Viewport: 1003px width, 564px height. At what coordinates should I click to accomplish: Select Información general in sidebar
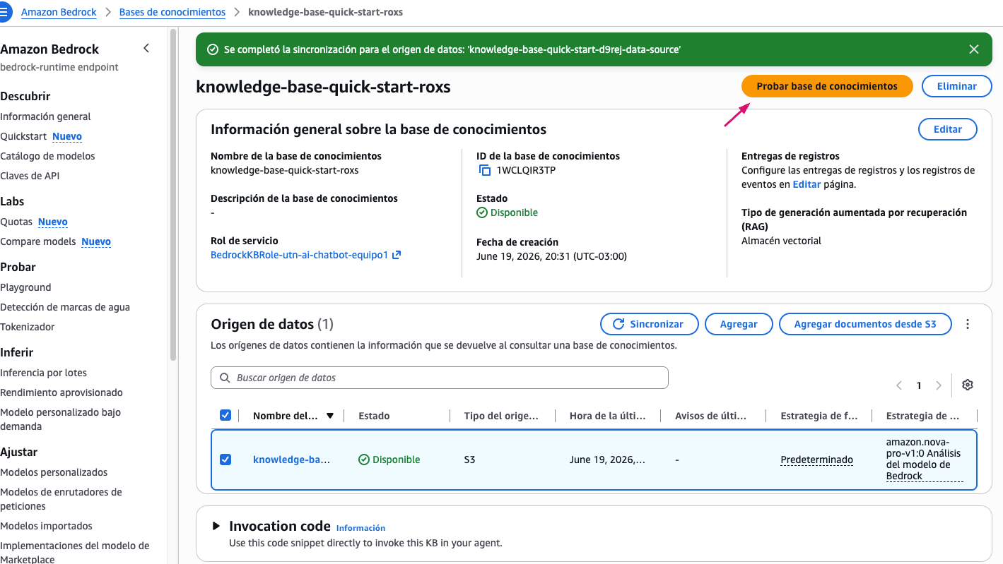[45, 116]
